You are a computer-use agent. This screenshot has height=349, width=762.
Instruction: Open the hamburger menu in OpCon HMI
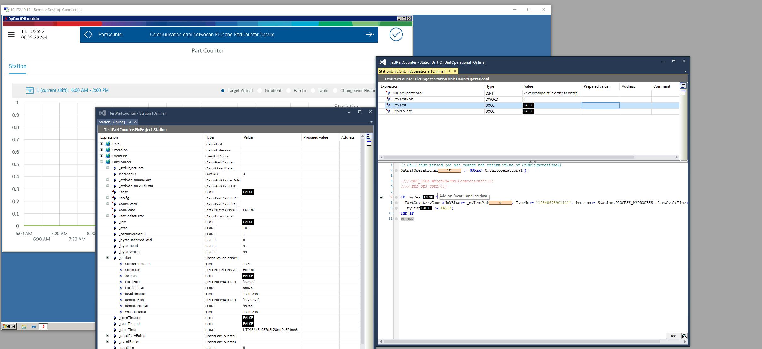[11, 34]
